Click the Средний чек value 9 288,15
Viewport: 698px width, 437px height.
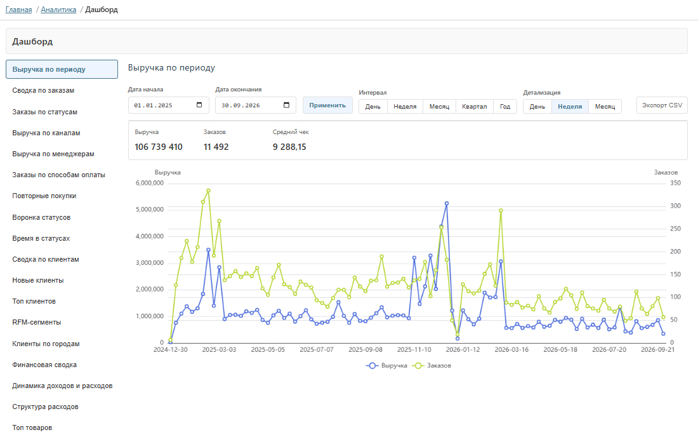pyautogui.click(x=289, y=147)
